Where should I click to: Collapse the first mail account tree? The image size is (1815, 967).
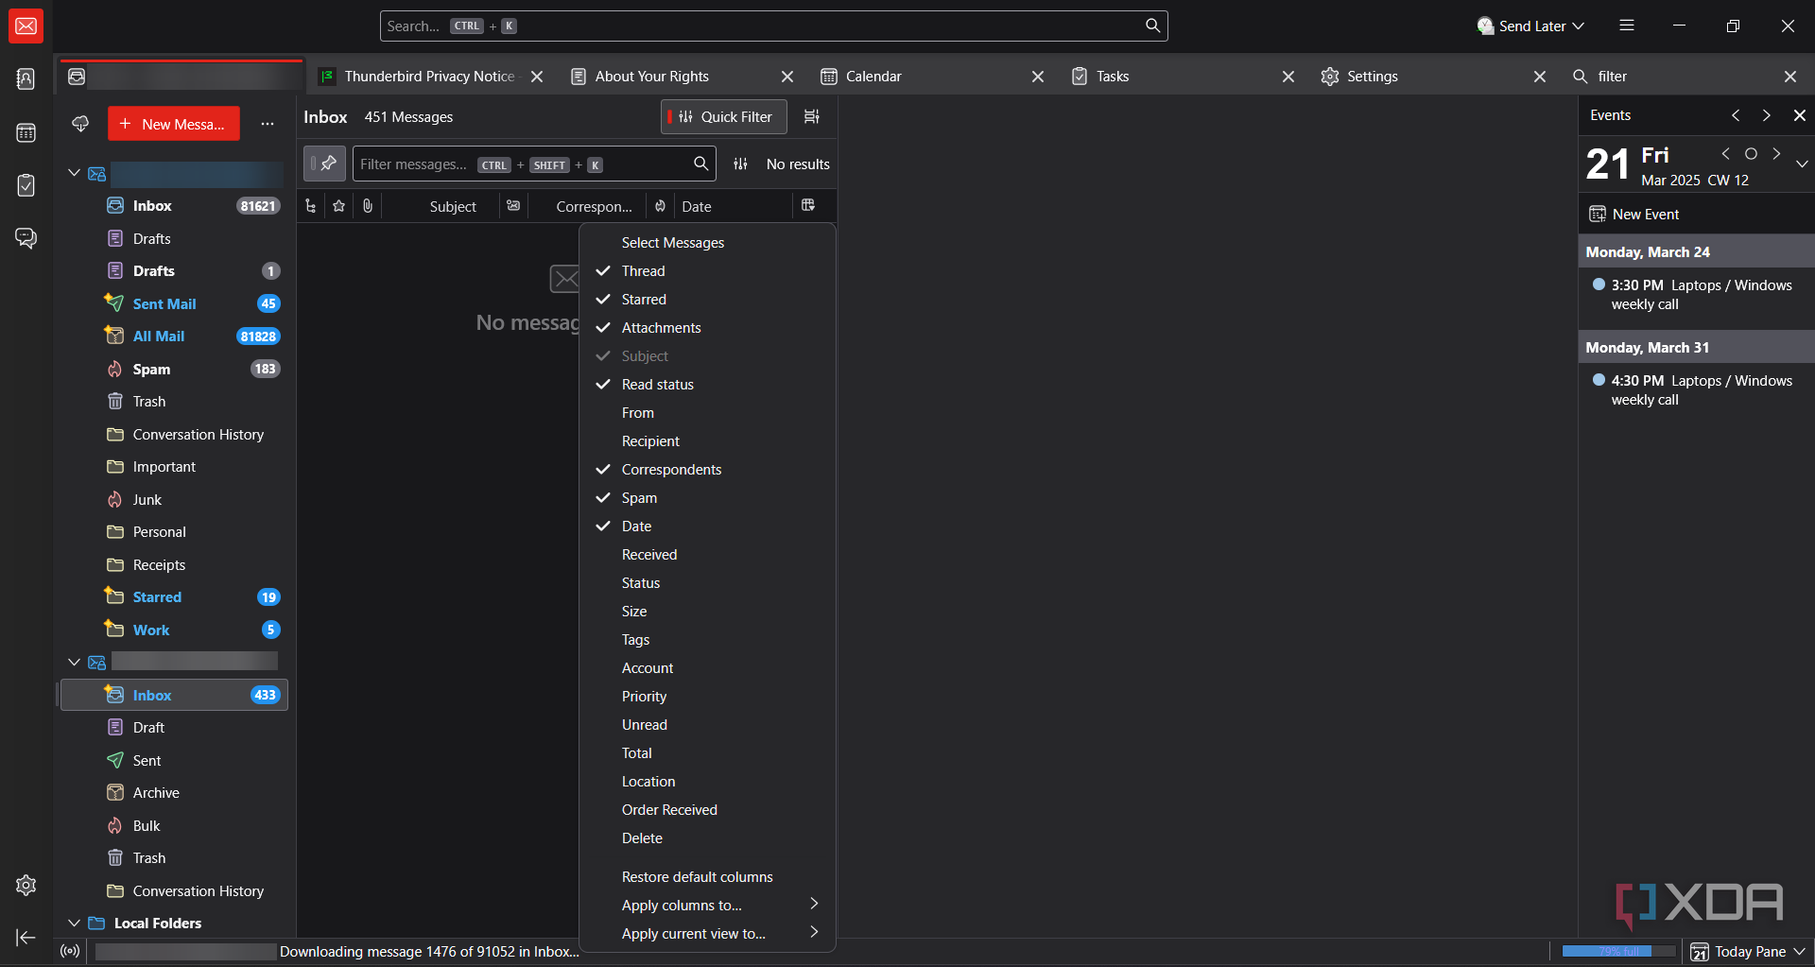coord(74,173)
